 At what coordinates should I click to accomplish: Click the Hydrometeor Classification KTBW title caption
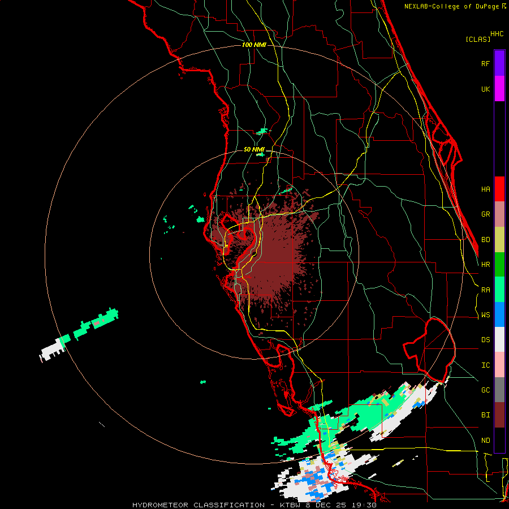coord(255,505)
